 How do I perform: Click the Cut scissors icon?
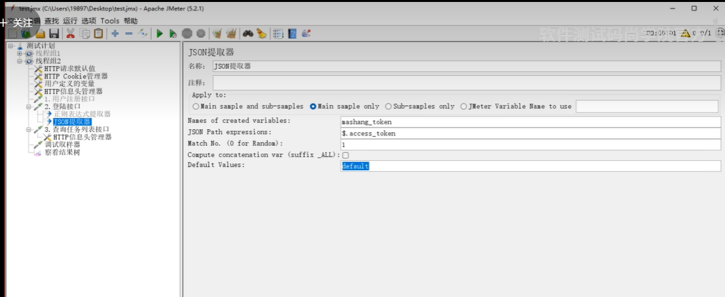click(x=71, y=33)
